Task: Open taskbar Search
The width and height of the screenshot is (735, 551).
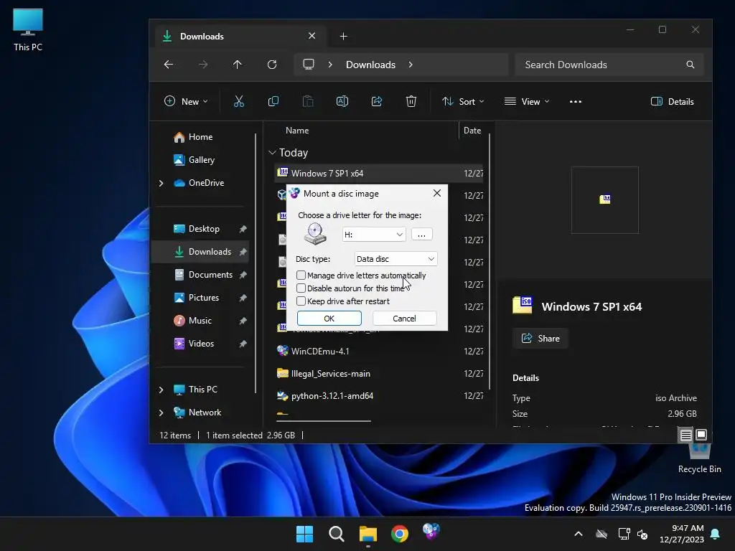Action: tap(337, 534)
